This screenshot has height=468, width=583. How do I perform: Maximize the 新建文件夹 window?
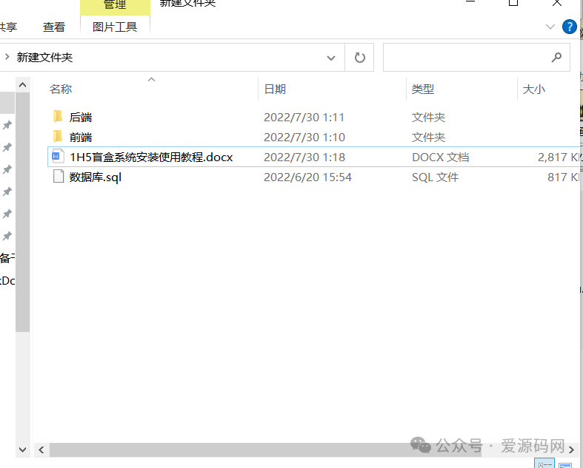click(513, 3)
